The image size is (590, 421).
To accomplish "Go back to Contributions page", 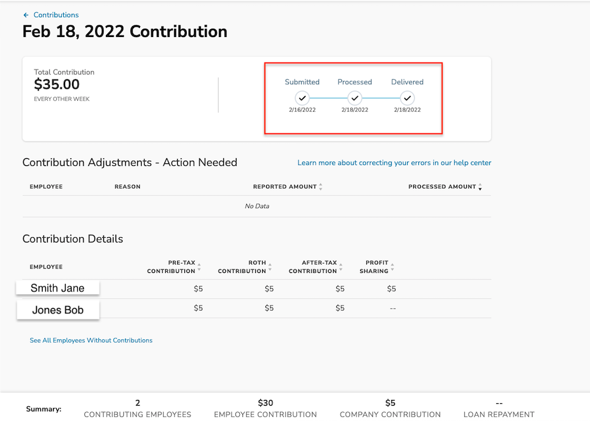I will [x=56, y=15].
